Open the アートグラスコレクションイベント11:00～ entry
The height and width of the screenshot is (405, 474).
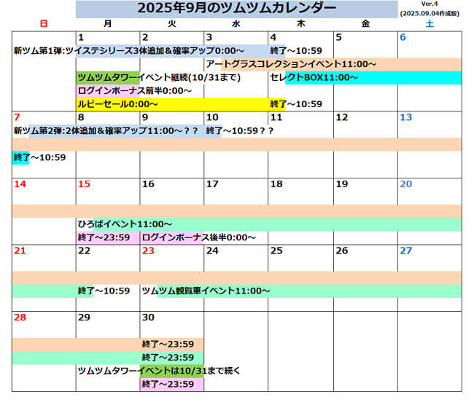click(x=290, y=64)
